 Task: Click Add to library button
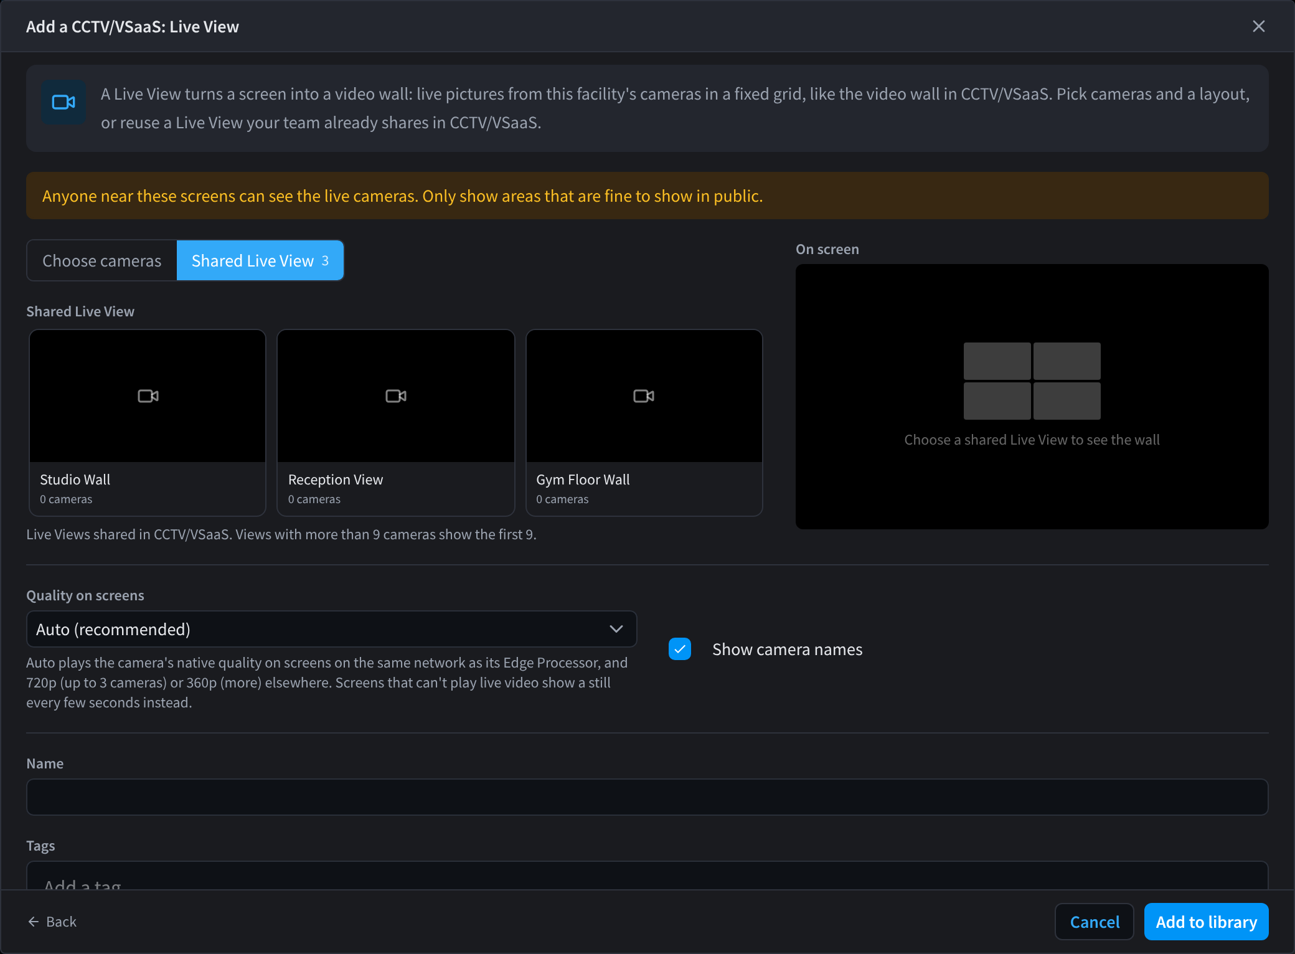[x=1207, y=922]
